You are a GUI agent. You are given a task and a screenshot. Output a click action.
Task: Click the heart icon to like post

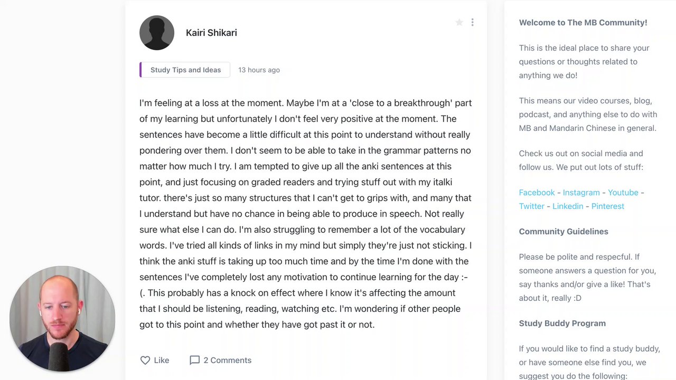[x=145, y=360]
